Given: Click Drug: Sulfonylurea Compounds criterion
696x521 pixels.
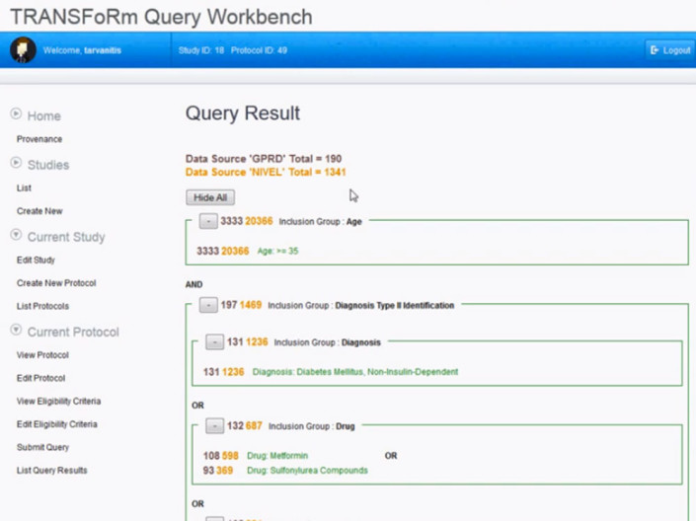Looking at the screenshot, I should [307, 471].
